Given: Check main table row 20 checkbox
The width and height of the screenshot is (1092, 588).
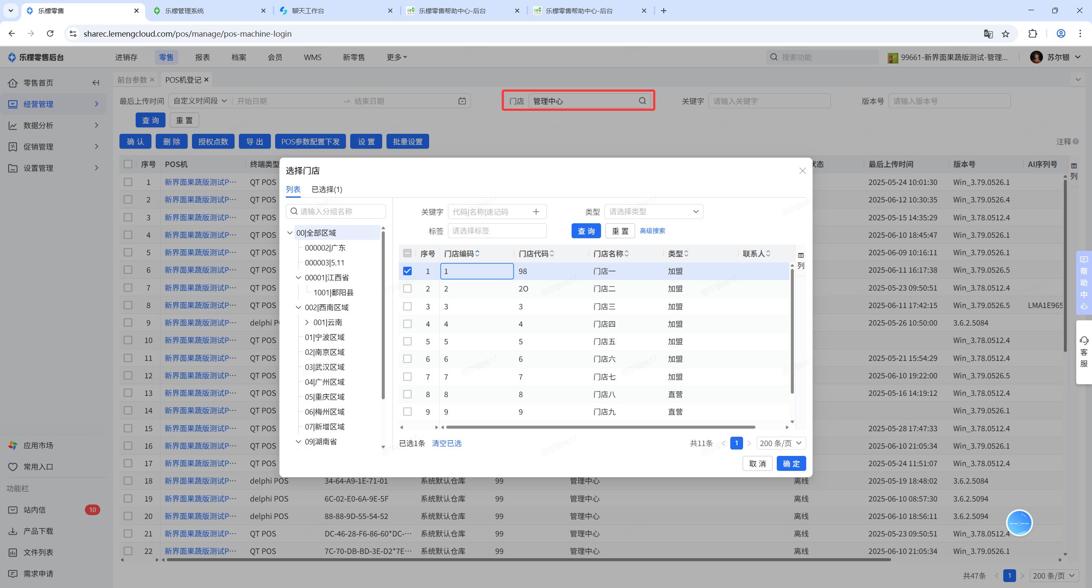Looking at the screenshot, I should coord(128,516).
